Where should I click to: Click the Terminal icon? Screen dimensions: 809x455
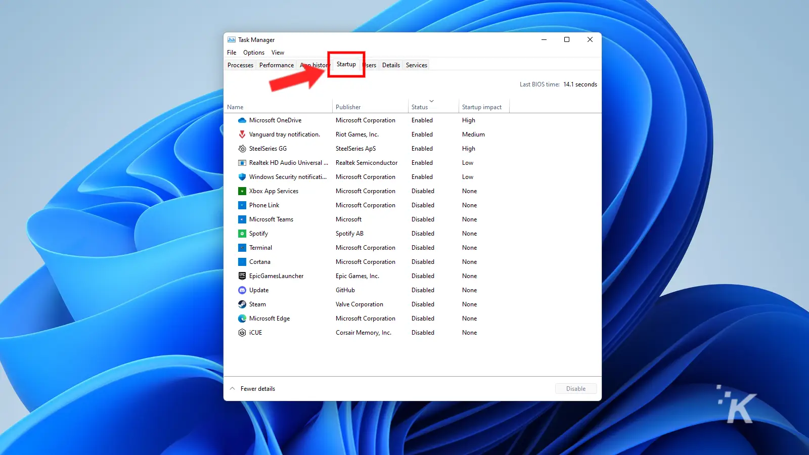[242, 248]
